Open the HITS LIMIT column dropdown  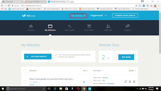coord(98,71)
